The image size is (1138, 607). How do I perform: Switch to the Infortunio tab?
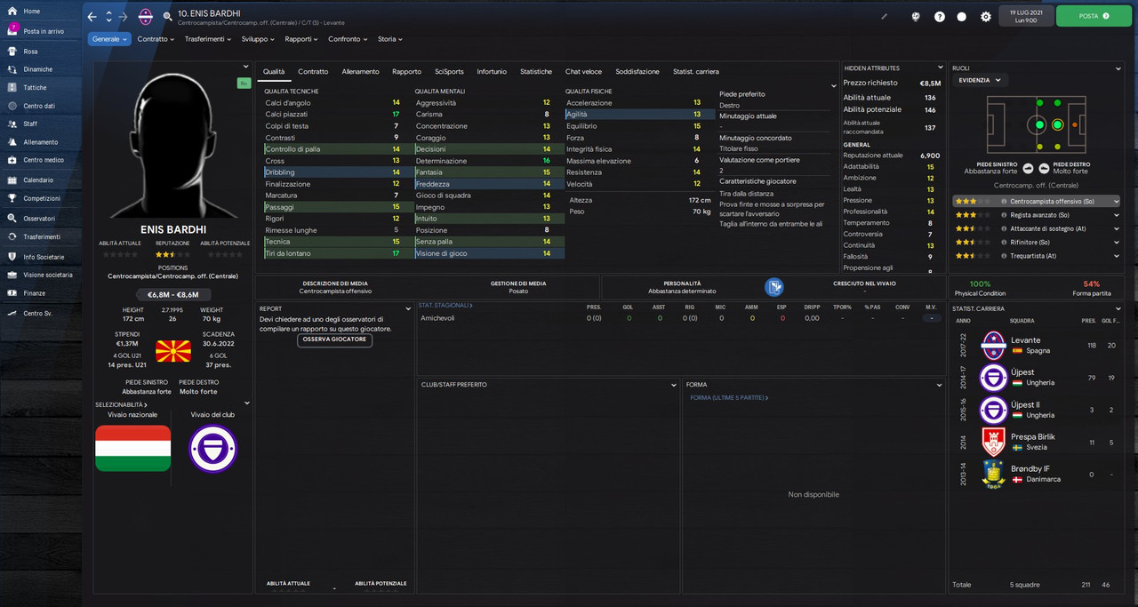click(x=492, y=71)
